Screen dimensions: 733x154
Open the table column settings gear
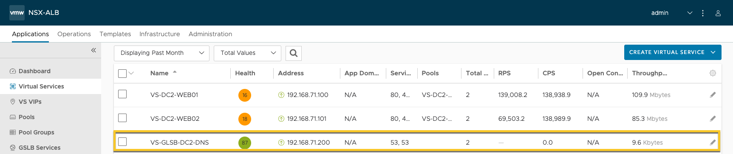click(713, 73)
